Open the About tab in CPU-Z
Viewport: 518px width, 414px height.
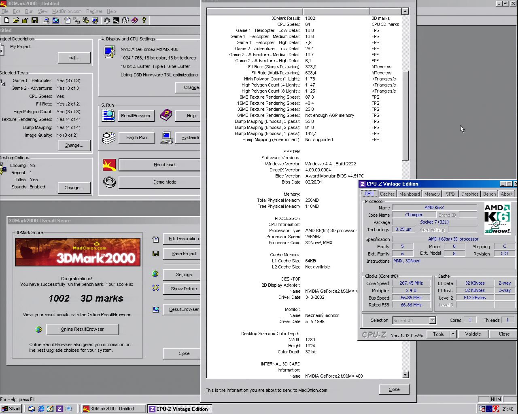[x=507, y=194]
